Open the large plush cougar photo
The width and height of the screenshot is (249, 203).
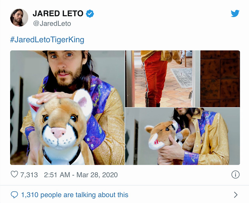click(x=67, y=108)
